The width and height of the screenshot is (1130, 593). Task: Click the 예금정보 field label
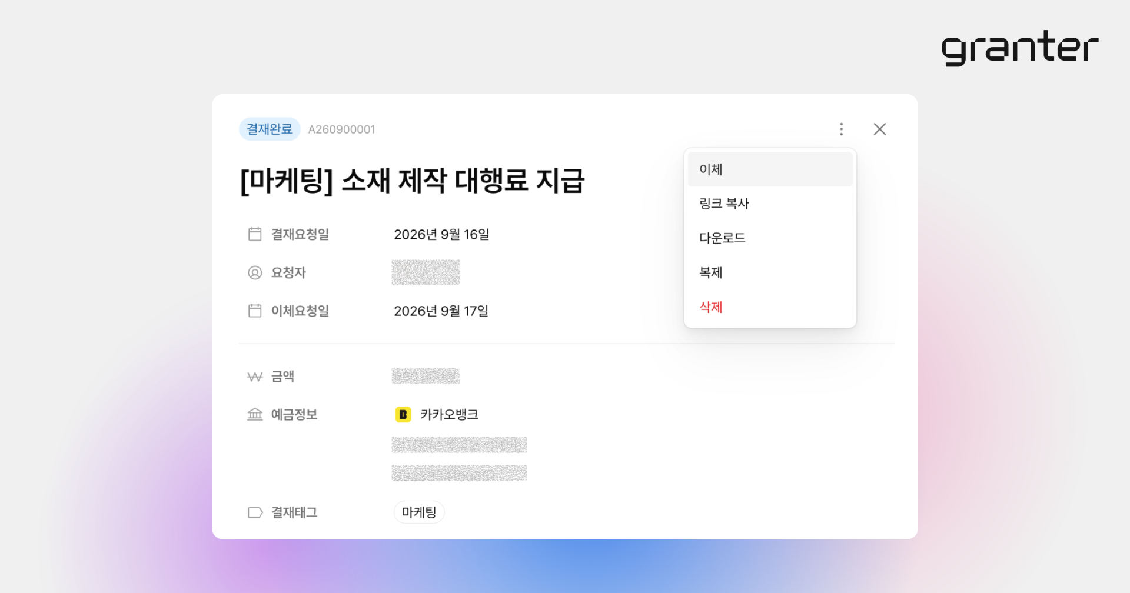coord(294,414)
